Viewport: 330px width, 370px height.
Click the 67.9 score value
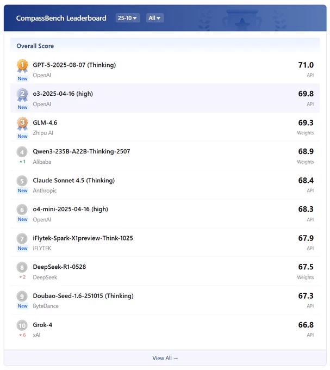tap(306, 238)
